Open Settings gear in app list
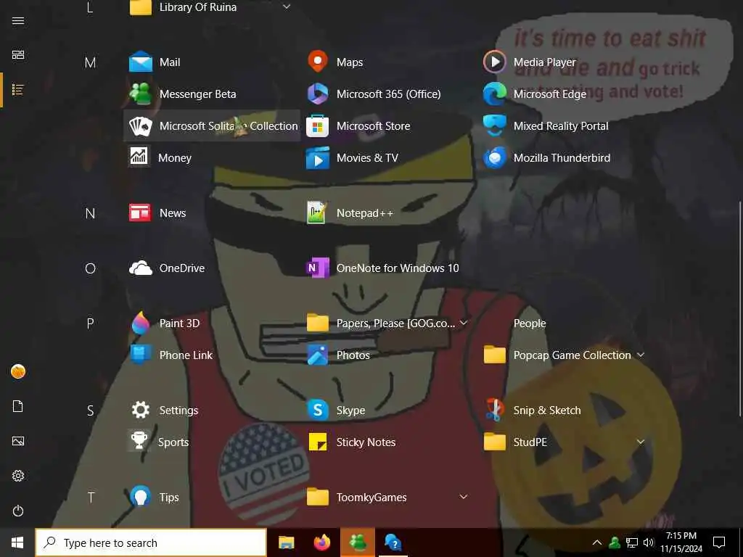 click(140, 410)
